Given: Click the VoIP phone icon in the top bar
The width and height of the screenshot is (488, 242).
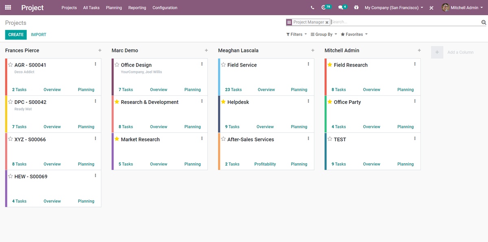Looking at the screenshot, I should pyautogui.click(x=312, y=7).
